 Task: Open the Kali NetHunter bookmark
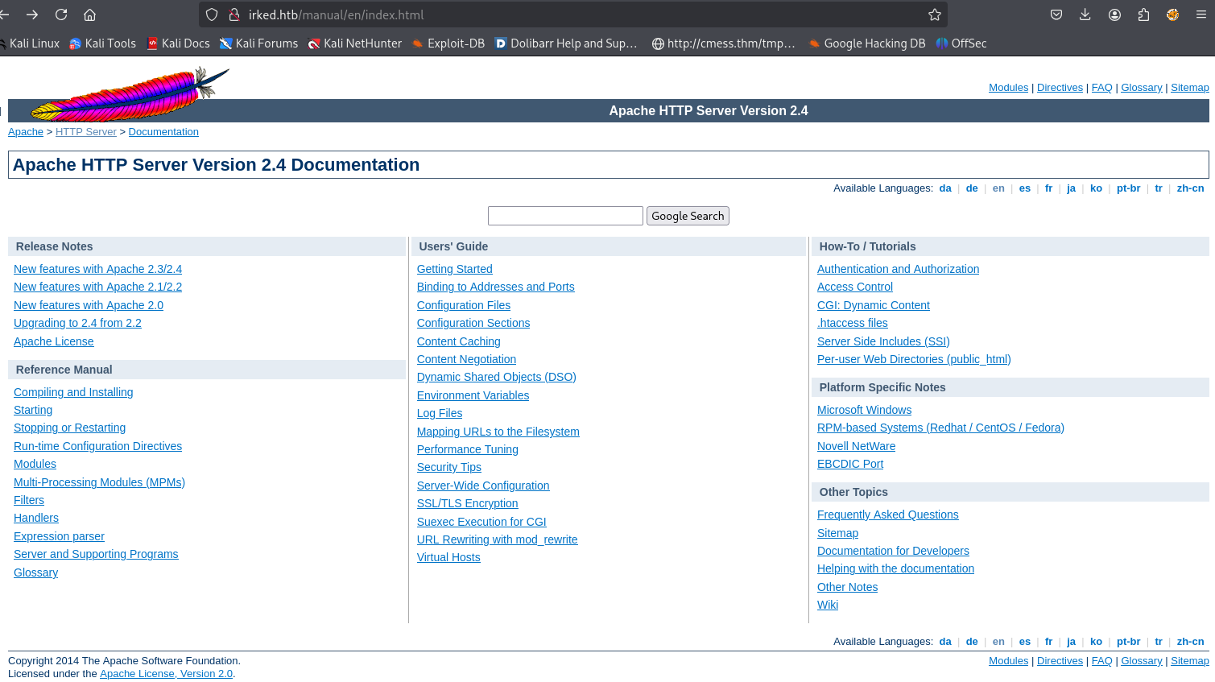click(355, 43)
